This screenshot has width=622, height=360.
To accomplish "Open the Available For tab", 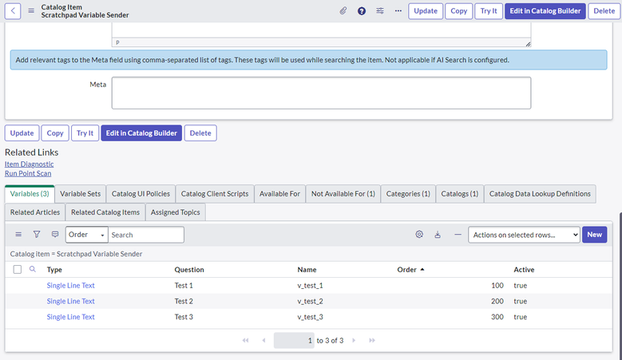I will [279, 194].
